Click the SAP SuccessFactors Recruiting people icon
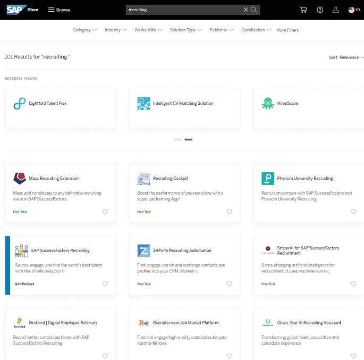The width and height of the screenshot is (364, 360). coord(22,250)
